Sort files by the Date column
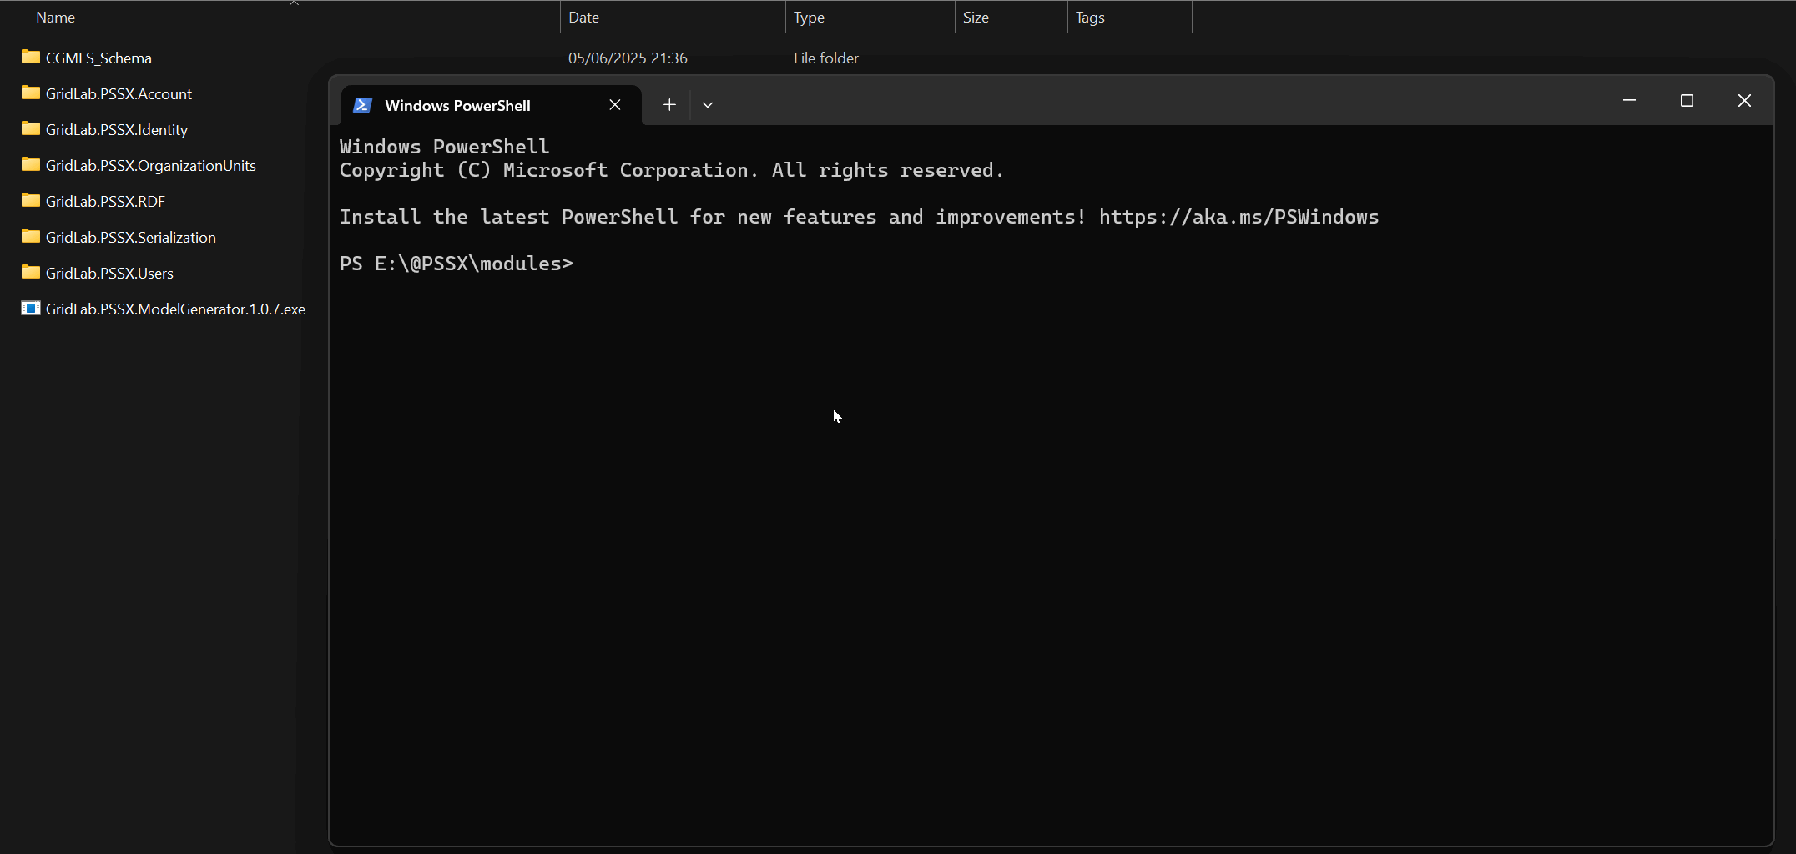1796x854 pixels. [x=584, y=18]
